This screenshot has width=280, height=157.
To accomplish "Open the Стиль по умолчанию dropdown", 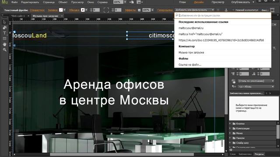I will tap(256, 81).
